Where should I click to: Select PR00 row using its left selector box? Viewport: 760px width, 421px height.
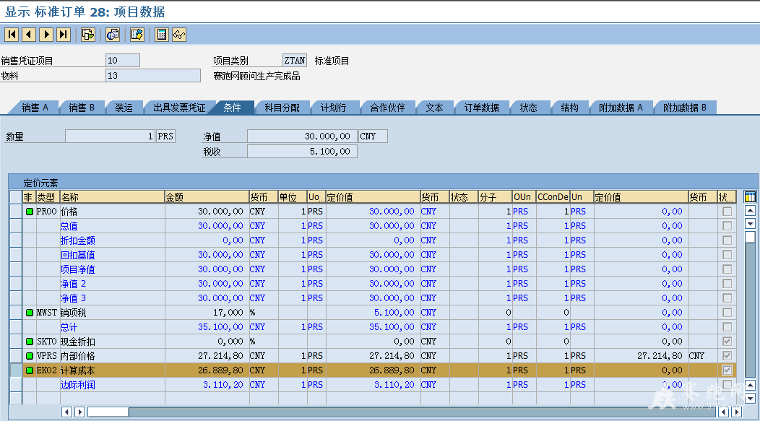click(16, 212)
